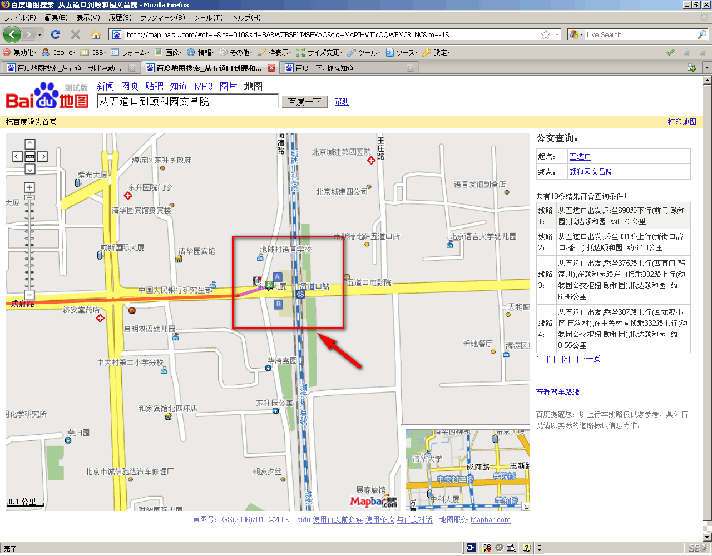Open the Cookie dropdown menu
The height and width of the screenshot is (556, 712).
click(59, 52)
